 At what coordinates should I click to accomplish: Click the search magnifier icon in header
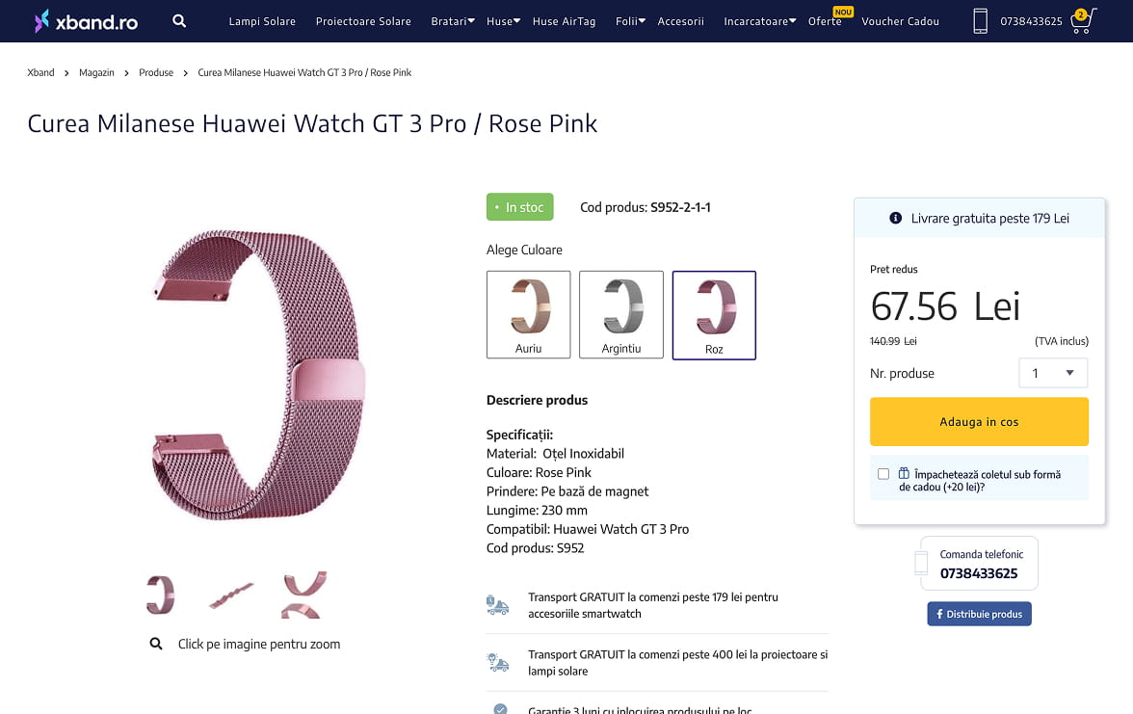pyautogui.click(x=179, y=20)
